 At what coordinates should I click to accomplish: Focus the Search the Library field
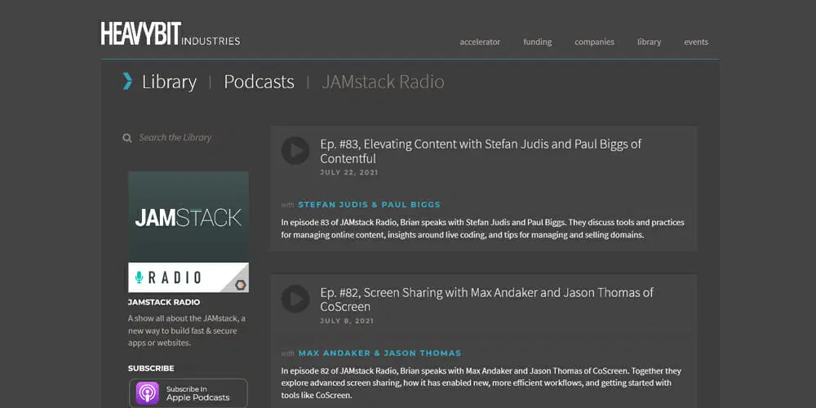coord(175,138)
